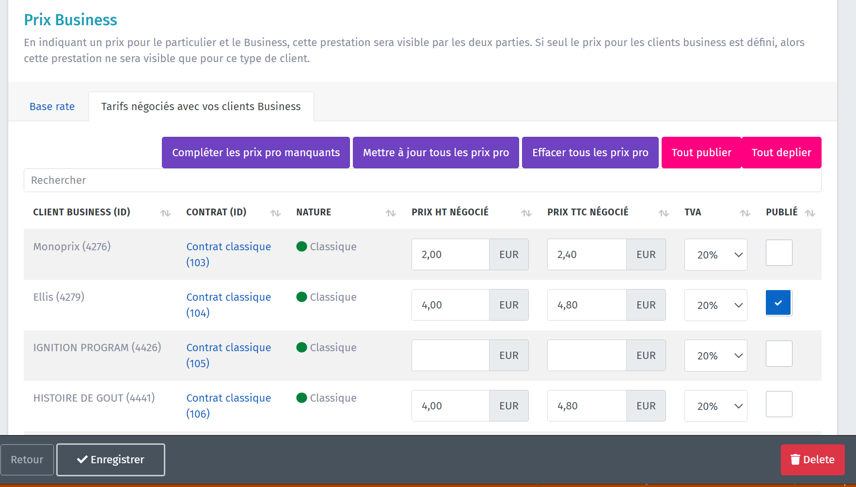Sort by Prix HT négocié arrows
This screenshot has width=856, height=487.
coord(526,213)
